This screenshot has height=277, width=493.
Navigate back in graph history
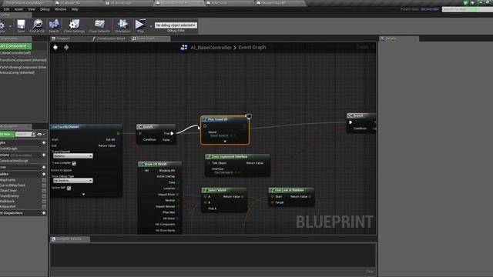click(55, 48)
